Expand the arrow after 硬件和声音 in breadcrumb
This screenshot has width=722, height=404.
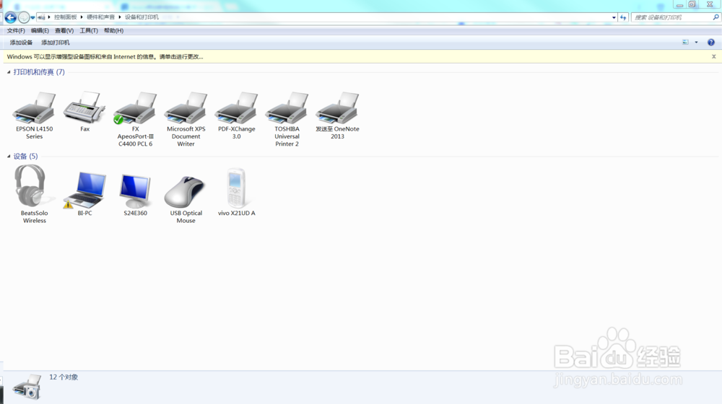(x=120, y=17)
